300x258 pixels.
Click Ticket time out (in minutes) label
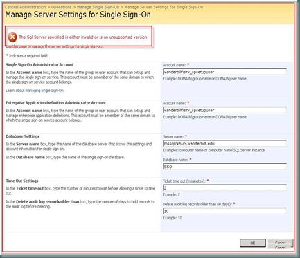click(x=186, y=181)
